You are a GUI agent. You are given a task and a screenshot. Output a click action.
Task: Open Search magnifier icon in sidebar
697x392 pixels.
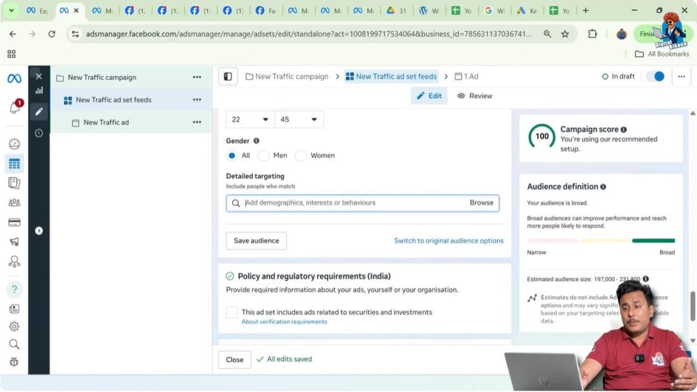pyautogui.click(x=14, y=344)
